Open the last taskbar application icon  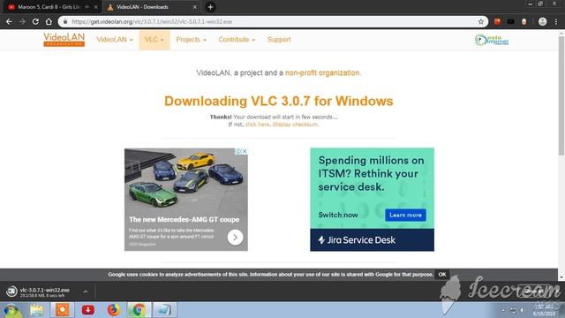pos(165,310)
